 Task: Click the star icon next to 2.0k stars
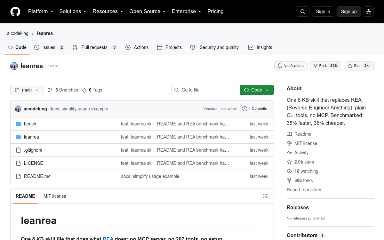289,162
